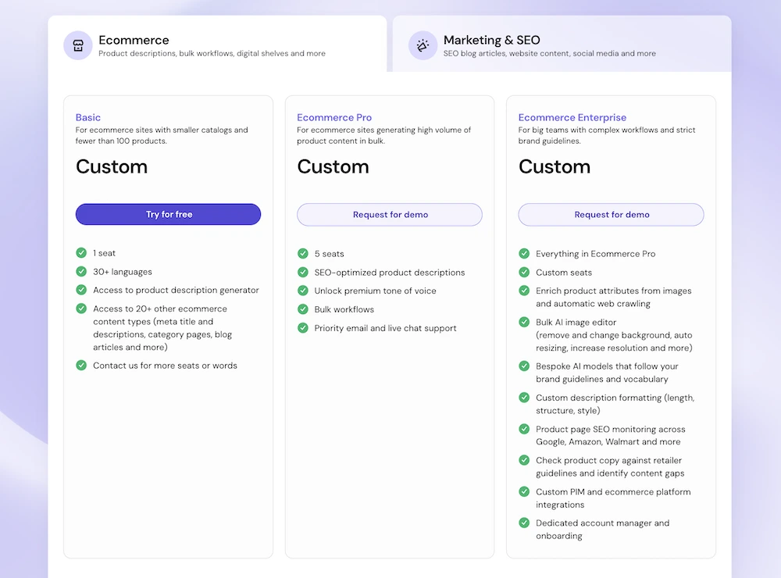781x578 pixels.
Task: Click check icon beside 'Custom description formatting'
Action: click(x=524, y=398)
